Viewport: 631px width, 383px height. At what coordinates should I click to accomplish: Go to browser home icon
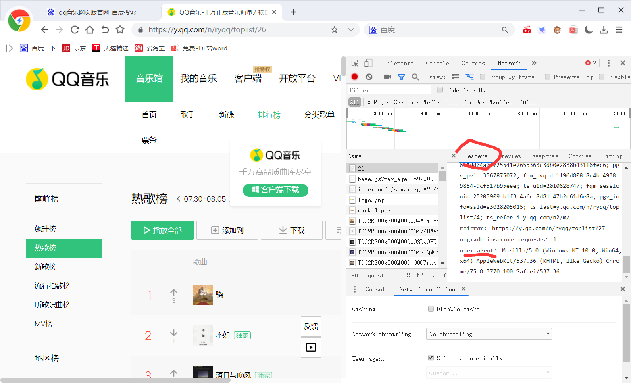point(90,29)
